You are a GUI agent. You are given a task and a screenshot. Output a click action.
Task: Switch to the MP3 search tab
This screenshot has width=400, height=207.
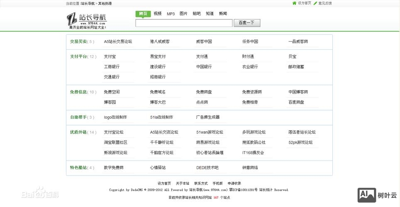click(x=171, y=14)
